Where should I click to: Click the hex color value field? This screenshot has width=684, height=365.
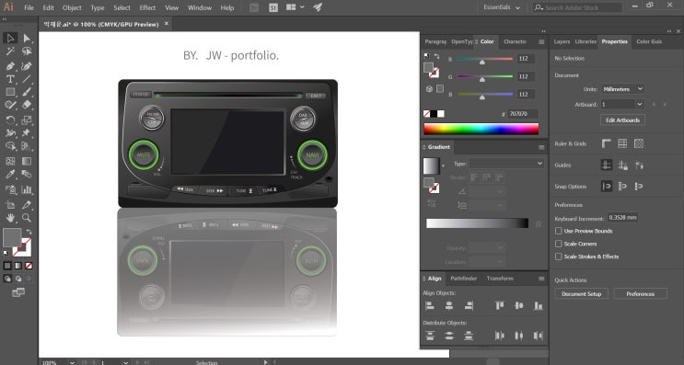coord(522,114)
